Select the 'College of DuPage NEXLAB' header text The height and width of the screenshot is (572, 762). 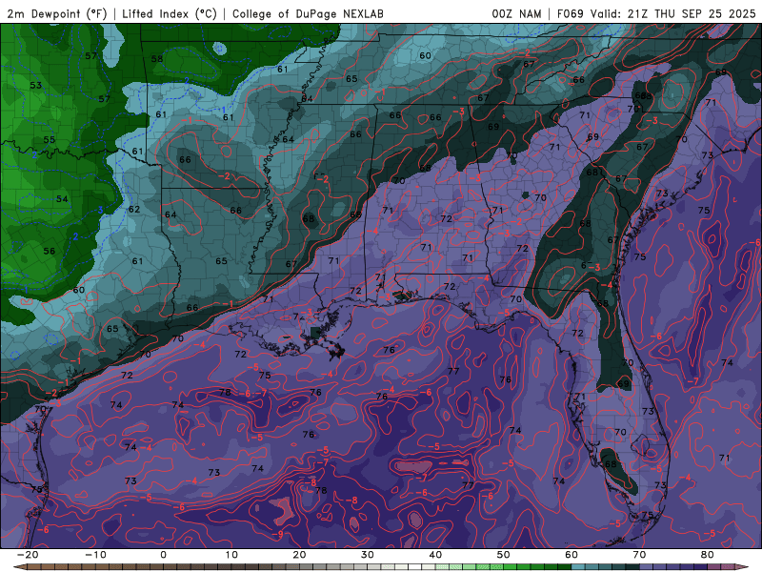click(308, 13)
